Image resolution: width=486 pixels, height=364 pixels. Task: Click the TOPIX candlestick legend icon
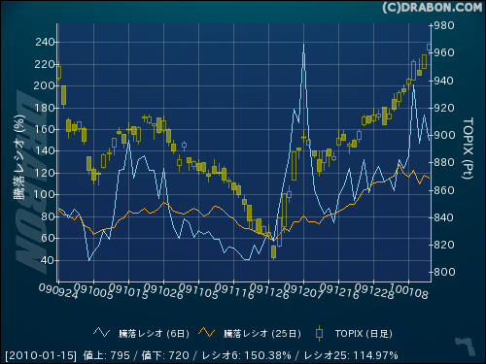[x=319, y=333]
